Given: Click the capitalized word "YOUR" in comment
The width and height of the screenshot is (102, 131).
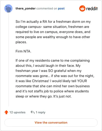Looking at the screenshot, I should [x=82, y=81].
